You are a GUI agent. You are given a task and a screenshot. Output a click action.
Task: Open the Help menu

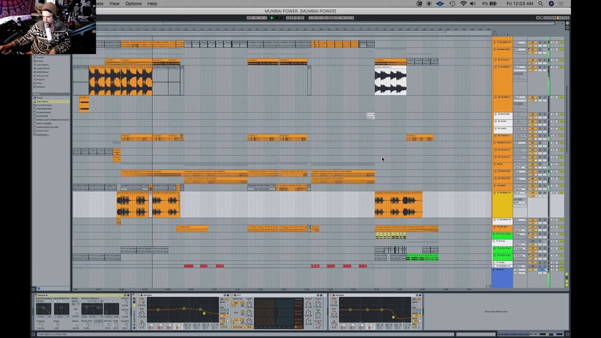pyautogui.click(x=152, y=4)
